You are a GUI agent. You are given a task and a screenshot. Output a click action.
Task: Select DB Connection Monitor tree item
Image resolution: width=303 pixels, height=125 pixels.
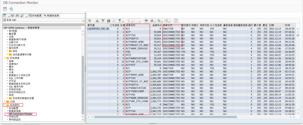[x=20, y=114]
